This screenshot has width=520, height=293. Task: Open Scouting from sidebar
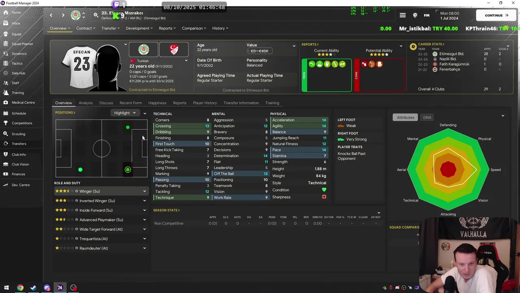coord(18,134)
